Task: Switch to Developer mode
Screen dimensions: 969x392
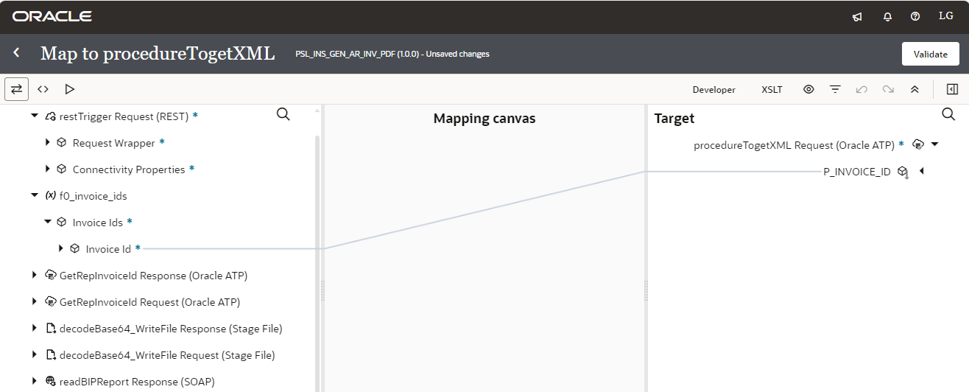Action: [x=713, y=90]
